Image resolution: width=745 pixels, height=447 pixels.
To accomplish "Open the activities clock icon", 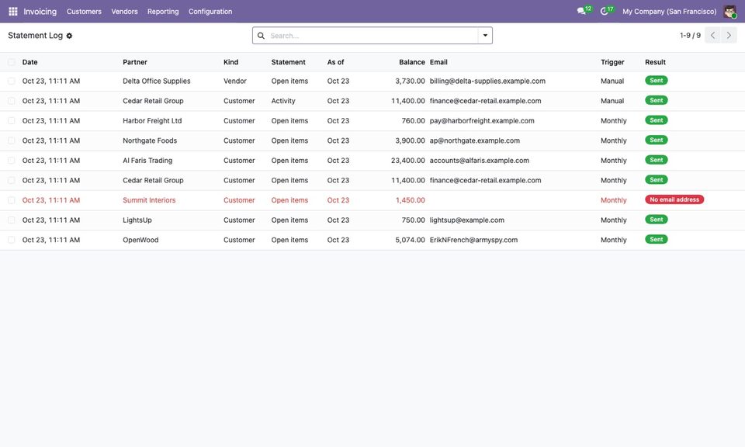I will (x=605, y=11).
